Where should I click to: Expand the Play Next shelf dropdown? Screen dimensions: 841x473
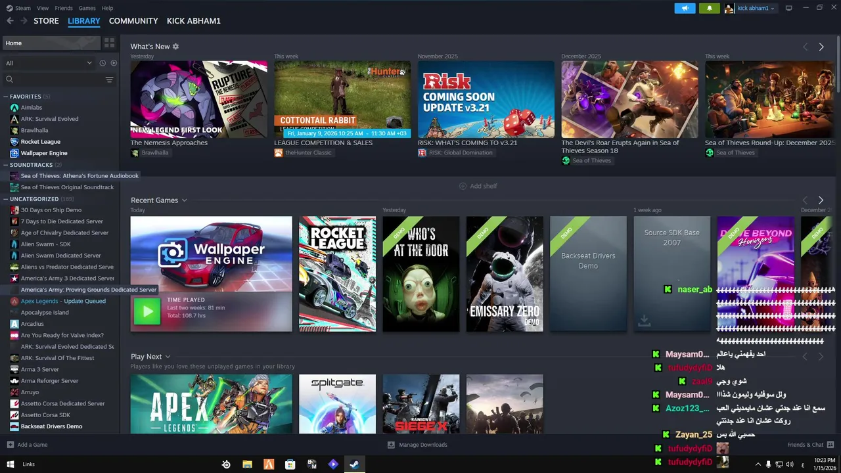pos(168,357)
